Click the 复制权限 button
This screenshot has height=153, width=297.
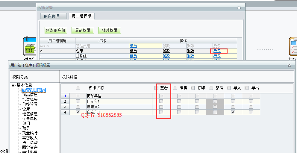(x=83, y=31)
